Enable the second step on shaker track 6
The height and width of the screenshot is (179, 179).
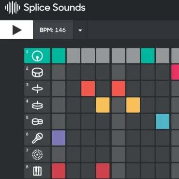click(x=74, y=138)
